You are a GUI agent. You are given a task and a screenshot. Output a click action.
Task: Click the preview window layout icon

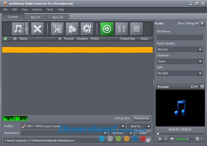coord(202,87)
